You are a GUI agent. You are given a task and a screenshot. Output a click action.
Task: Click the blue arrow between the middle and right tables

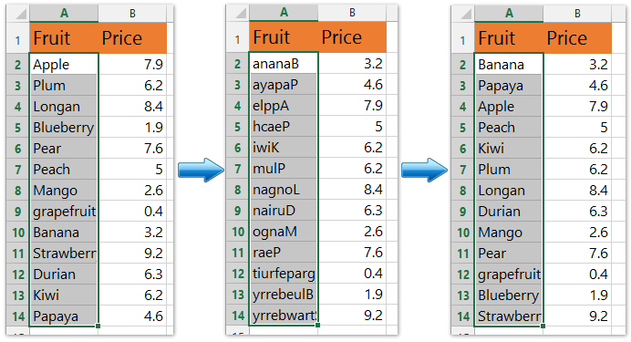coord(424,170)
